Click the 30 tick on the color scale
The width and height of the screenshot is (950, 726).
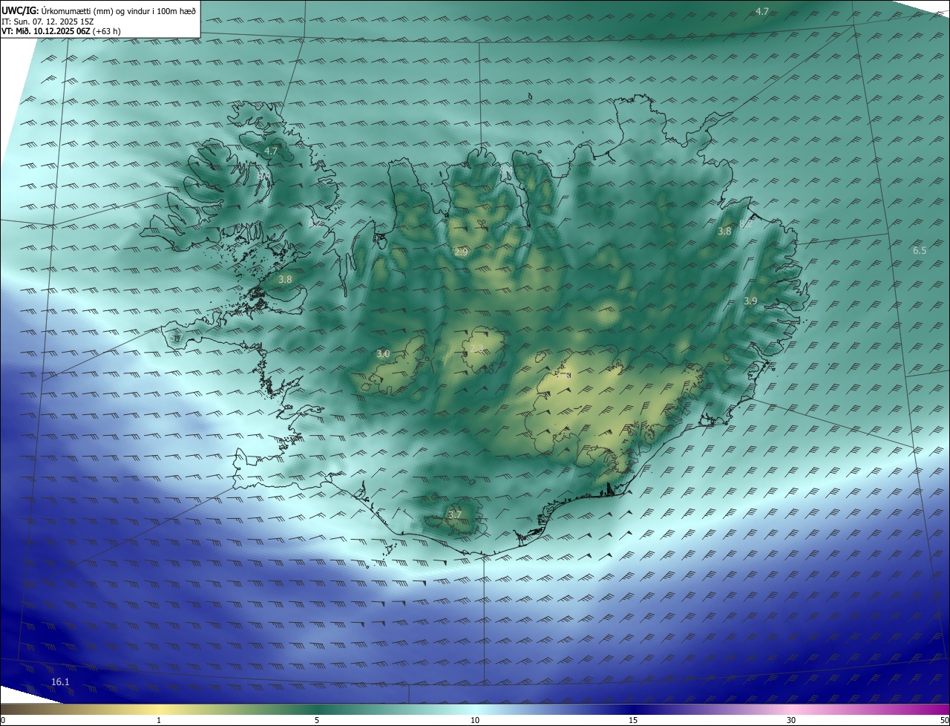(791, 720)
